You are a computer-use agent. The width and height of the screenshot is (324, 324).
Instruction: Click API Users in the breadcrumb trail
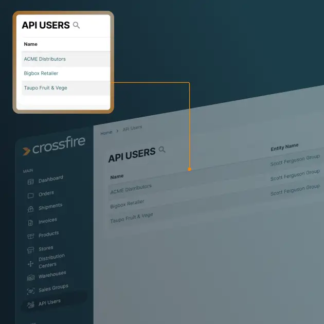tap(132, 129)
